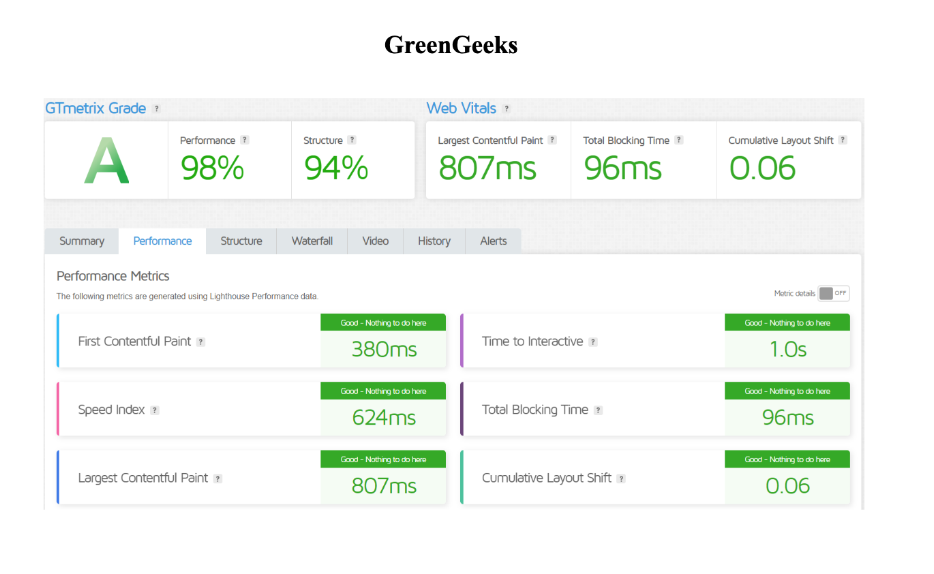Switch to the History tab
The image size is (934, 574).
434,241
